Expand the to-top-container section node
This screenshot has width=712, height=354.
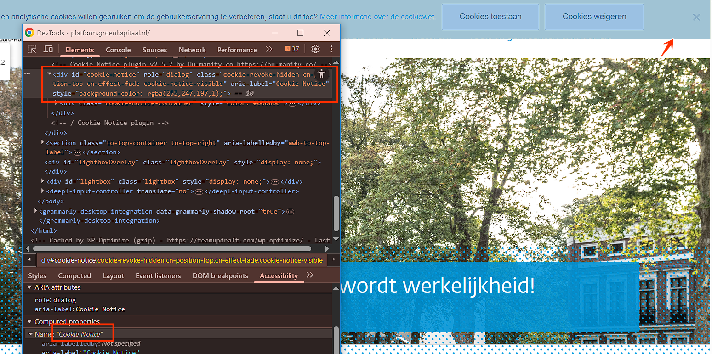coord(43,143)
